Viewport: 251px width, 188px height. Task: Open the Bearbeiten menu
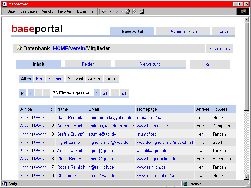[29, 11]
